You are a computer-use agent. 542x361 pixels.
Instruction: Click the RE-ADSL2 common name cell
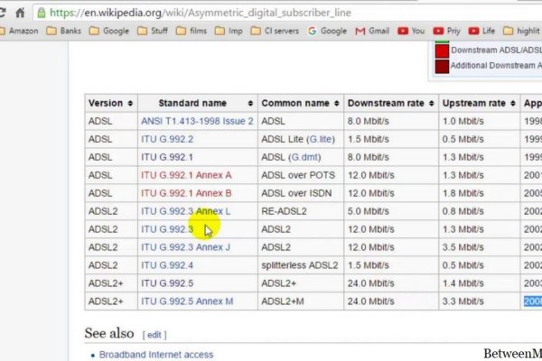(301, 211)
